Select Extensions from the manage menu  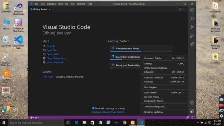tap(164, 72)
